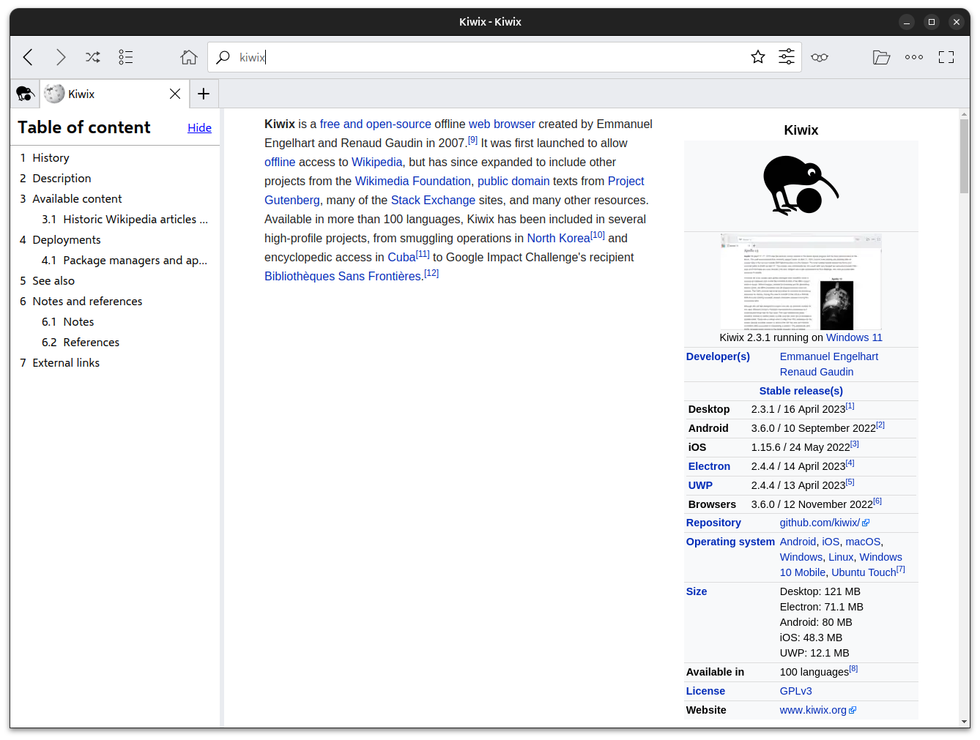Screen dimensions: 980x740
Task: Close the Kiwix tab
Action: click(175, 94)
